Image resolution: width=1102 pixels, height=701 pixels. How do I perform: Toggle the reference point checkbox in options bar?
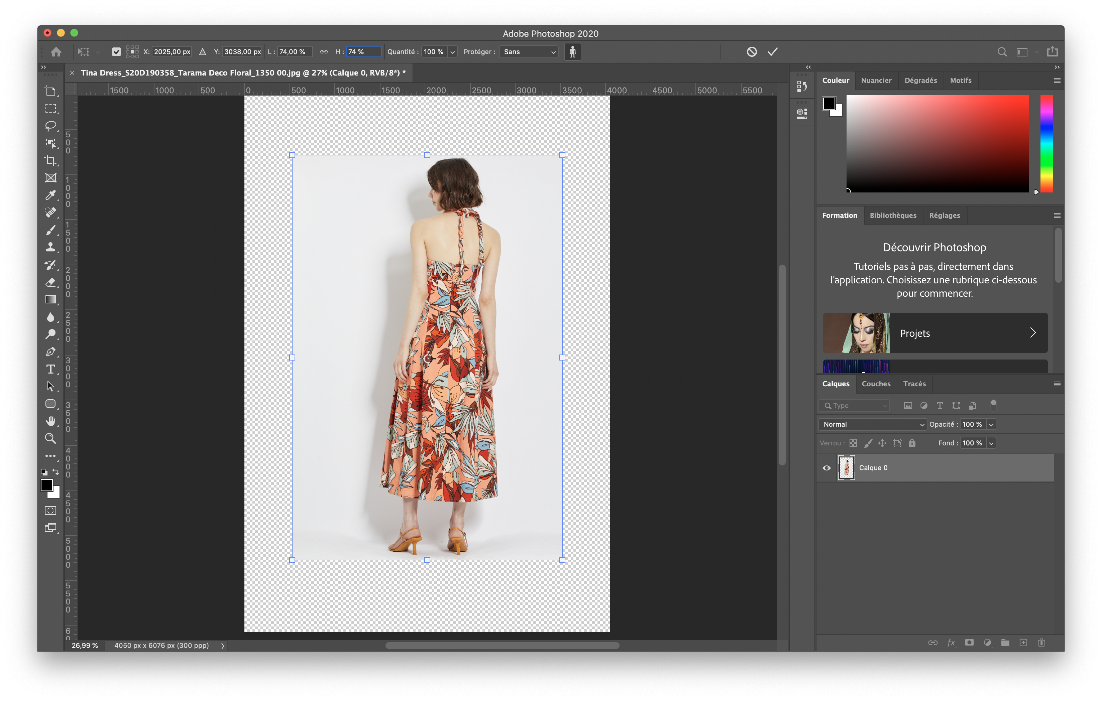(x=116, y=52)
